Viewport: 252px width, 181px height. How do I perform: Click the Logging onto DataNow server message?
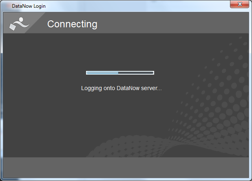click(122, 88)
